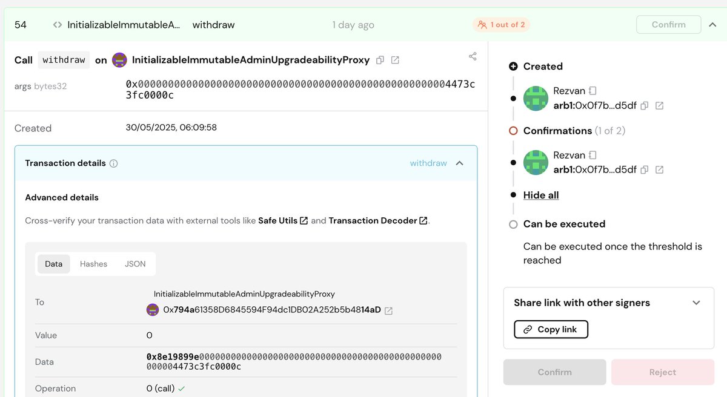The height and width of the screenshot is (397, 727).
Task: Click the share transaction icon
Action: (473, 56)
